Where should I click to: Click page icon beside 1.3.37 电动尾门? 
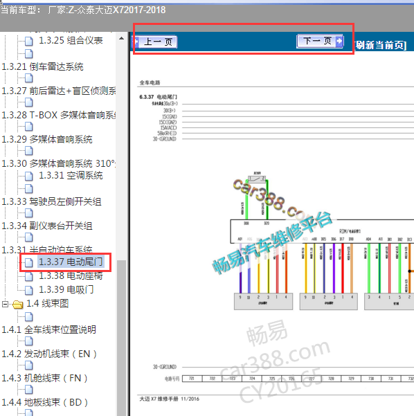[x=29, y=262]
